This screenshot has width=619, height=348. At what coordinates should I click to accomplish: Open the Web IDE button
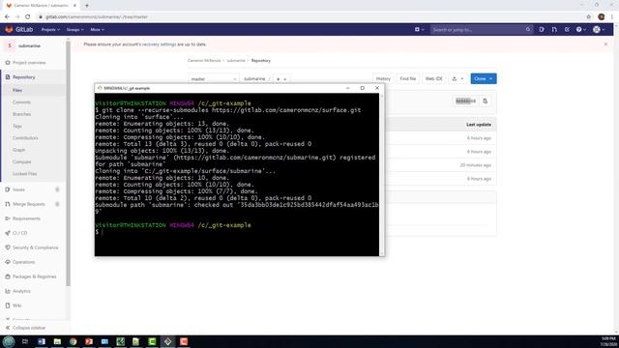[x=433, y=78]
